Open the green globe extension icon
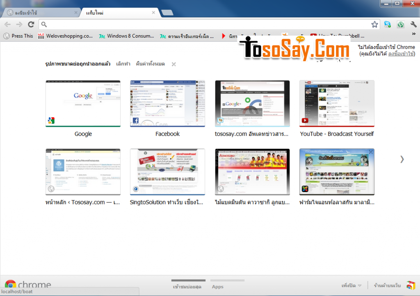 (400, 25)
